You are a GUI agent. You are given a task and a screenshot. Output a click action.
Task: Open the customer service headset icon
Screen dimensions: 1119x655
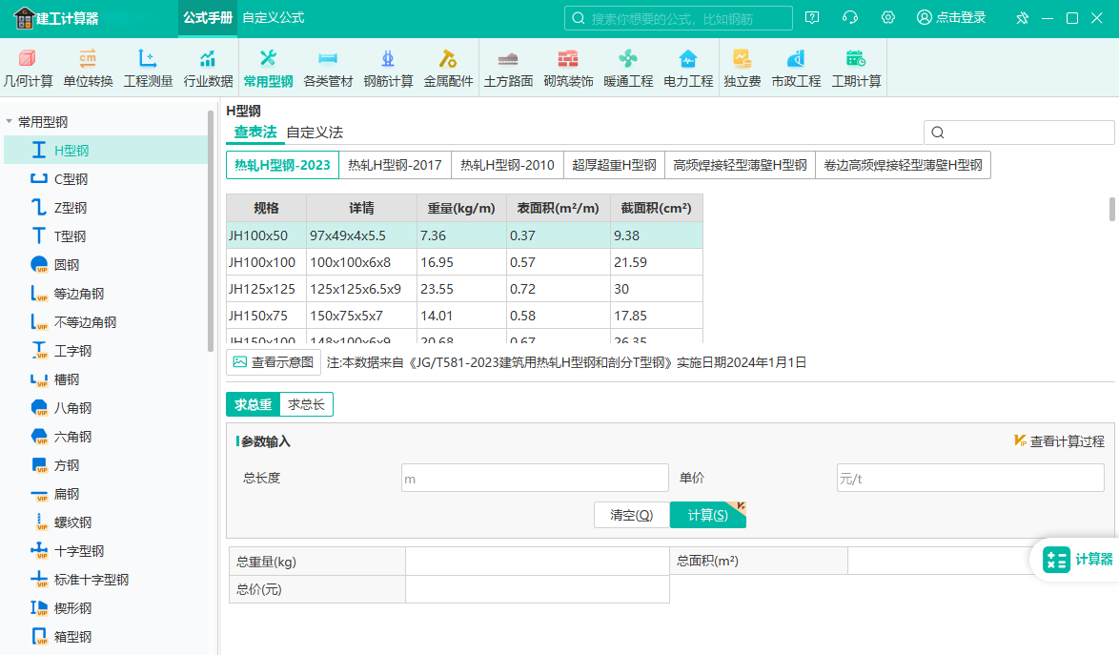coord(850,18)
